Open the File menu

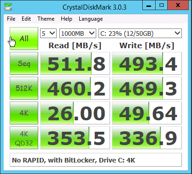click(11, 19)
